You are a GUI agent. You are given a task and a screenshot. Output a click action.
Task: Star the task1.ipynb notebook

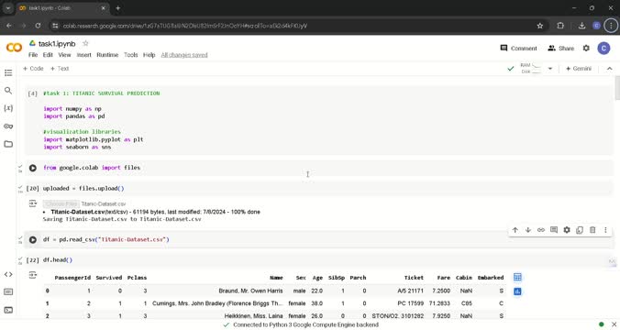85,43
